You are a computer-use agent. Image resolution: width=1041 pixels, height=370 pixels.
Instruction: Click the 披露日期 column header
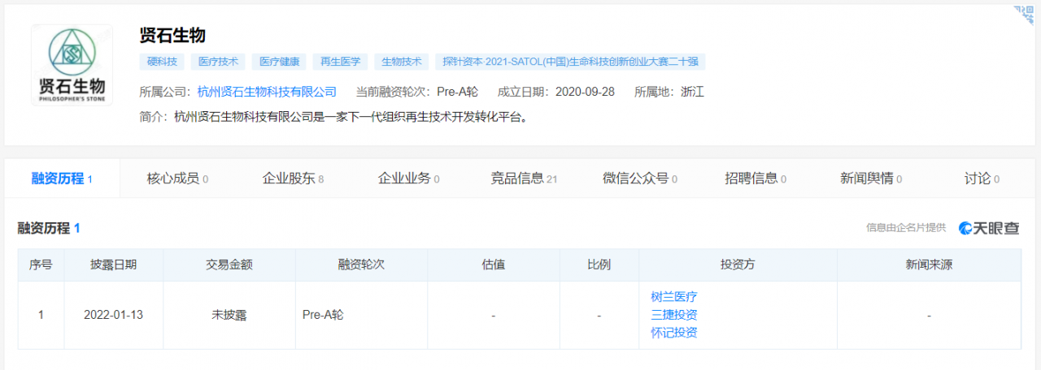pos(114,265)
